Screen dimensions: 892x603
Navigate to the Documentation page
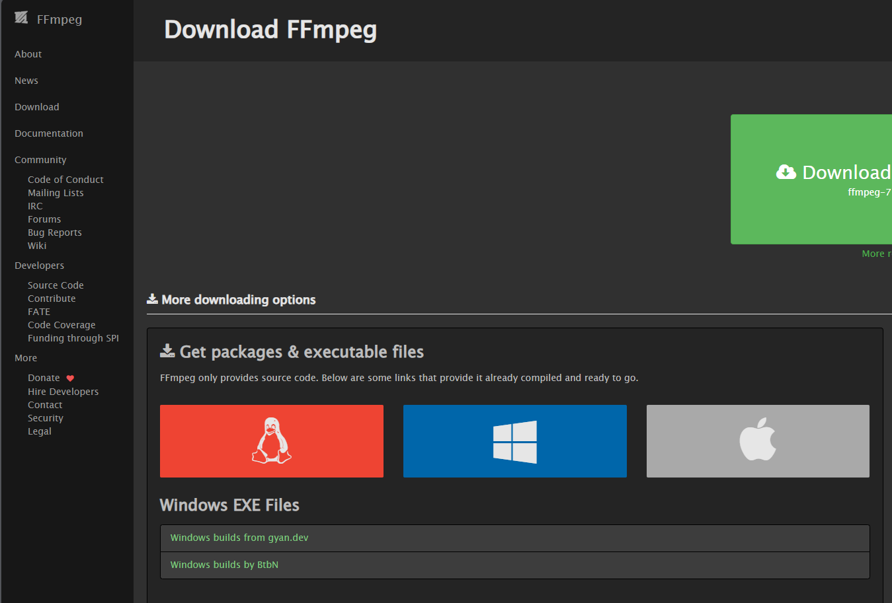48,133
